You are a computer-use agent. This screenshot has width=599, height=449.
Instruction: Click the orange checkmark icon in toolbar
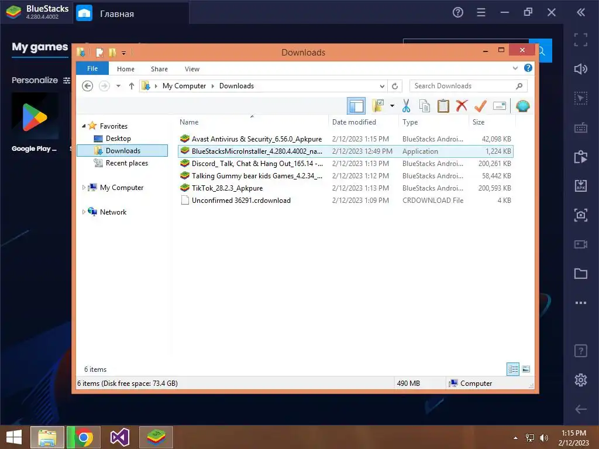(x=480, y=106)
